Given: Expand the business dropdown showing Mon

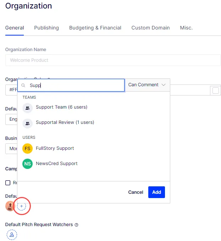Looking at the screenshot, I should [11, 149].
